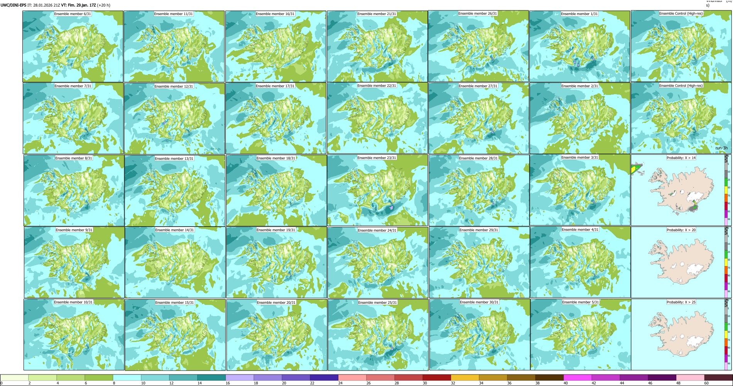Open the Ensemble member 22/31 map
733x386 pixels.
[x=377, y=118]
